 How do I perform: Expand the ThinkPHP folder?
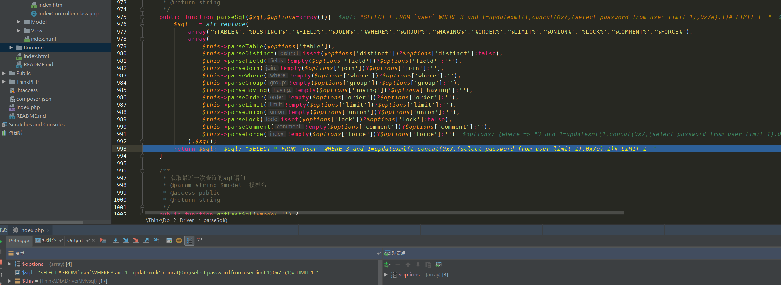[x=4, y=82]
